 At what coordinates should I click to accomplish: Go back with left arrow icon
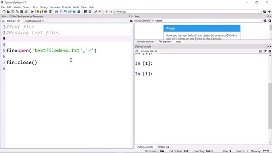[107, 11]
